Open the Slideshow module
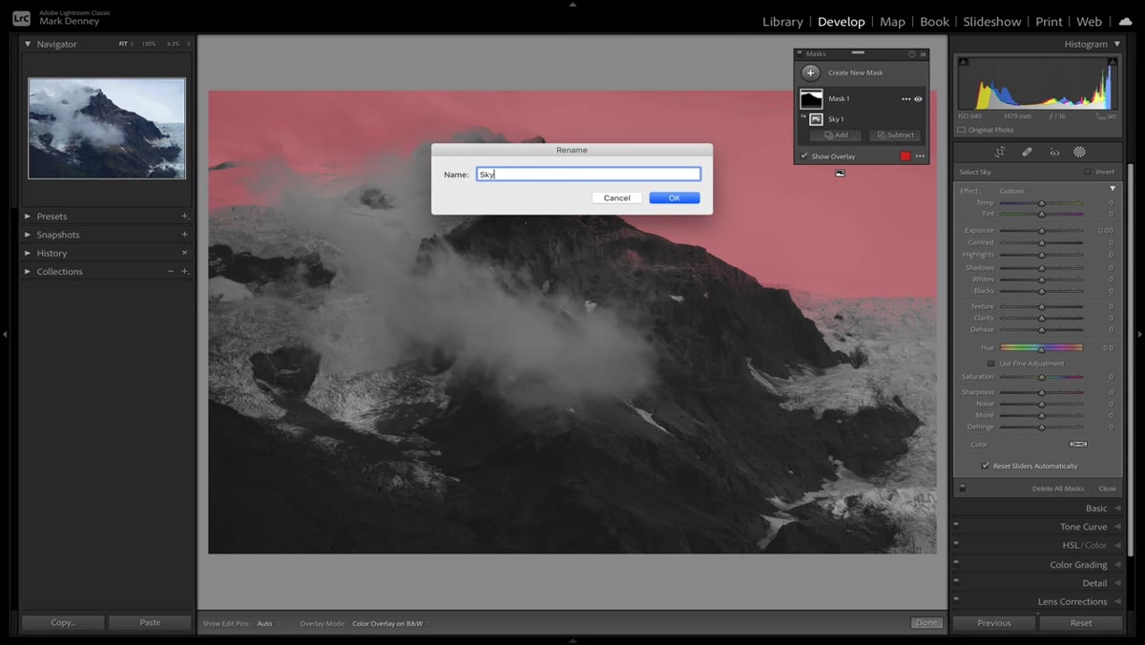1145x645 pixels. coord(991,21)
